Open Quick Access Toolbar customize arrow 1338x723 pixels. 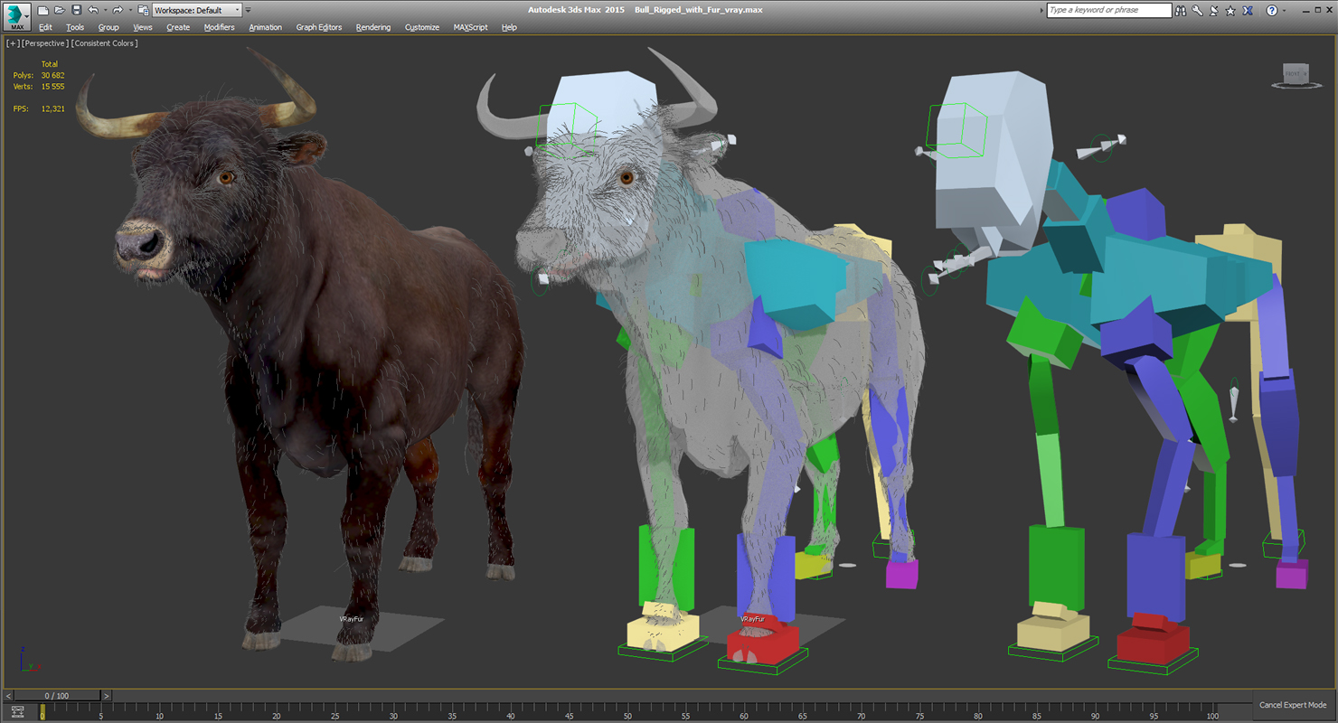(250, 10)
